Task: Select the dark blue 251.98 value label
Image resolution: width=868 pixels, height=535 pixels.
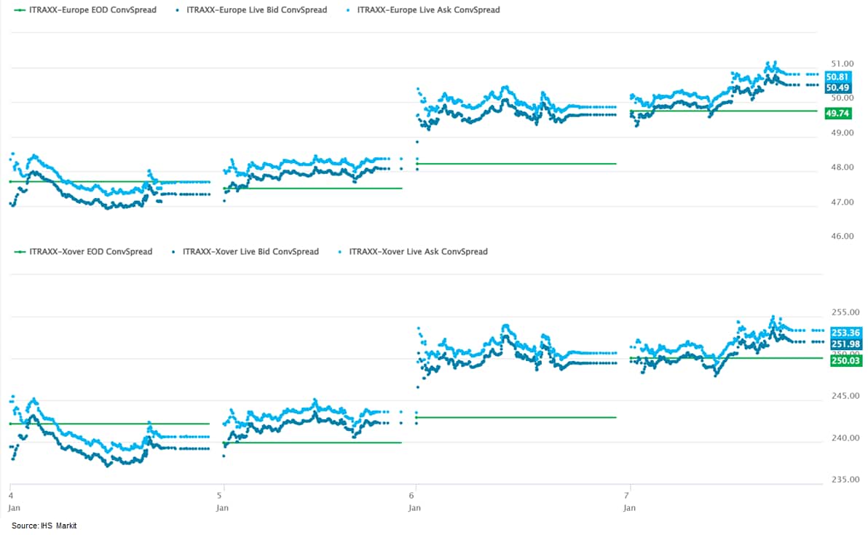Action: click(x=843, y=344)
